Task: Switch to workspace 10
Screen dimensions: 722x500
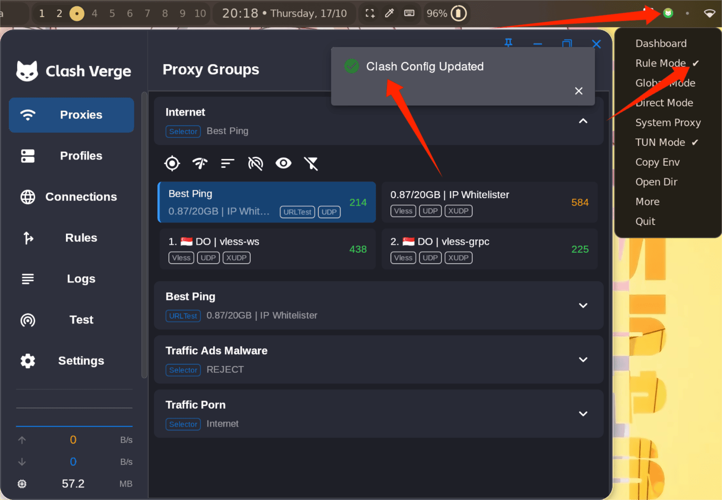Action: (200, 13)
